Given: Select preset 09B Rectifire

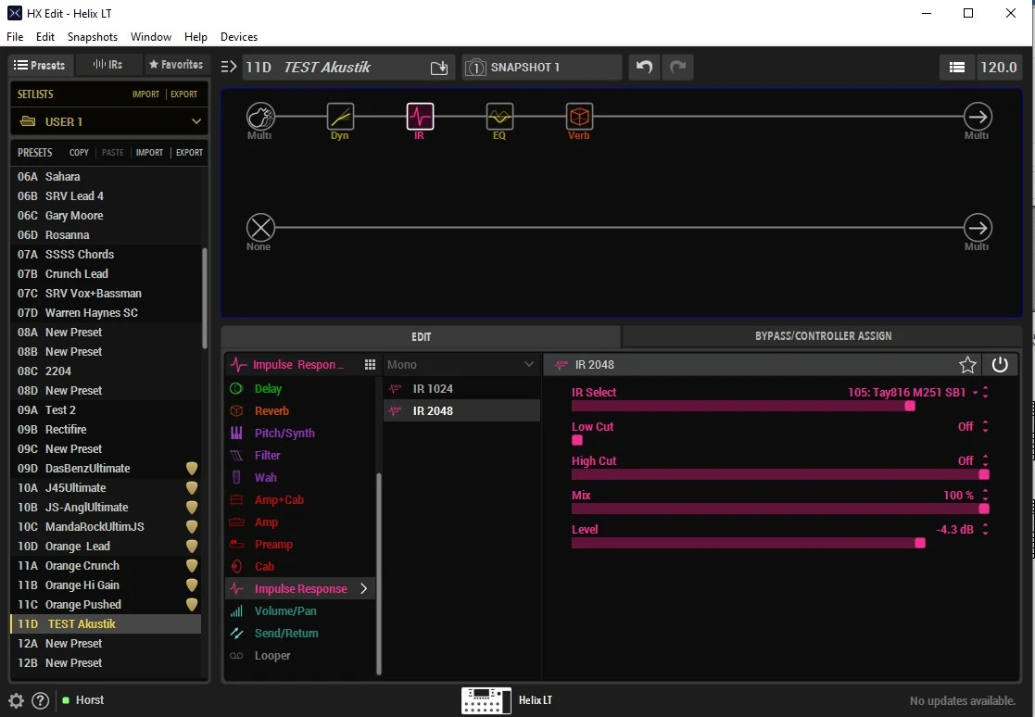Looking at the screenshot, I should coord(66,430).
